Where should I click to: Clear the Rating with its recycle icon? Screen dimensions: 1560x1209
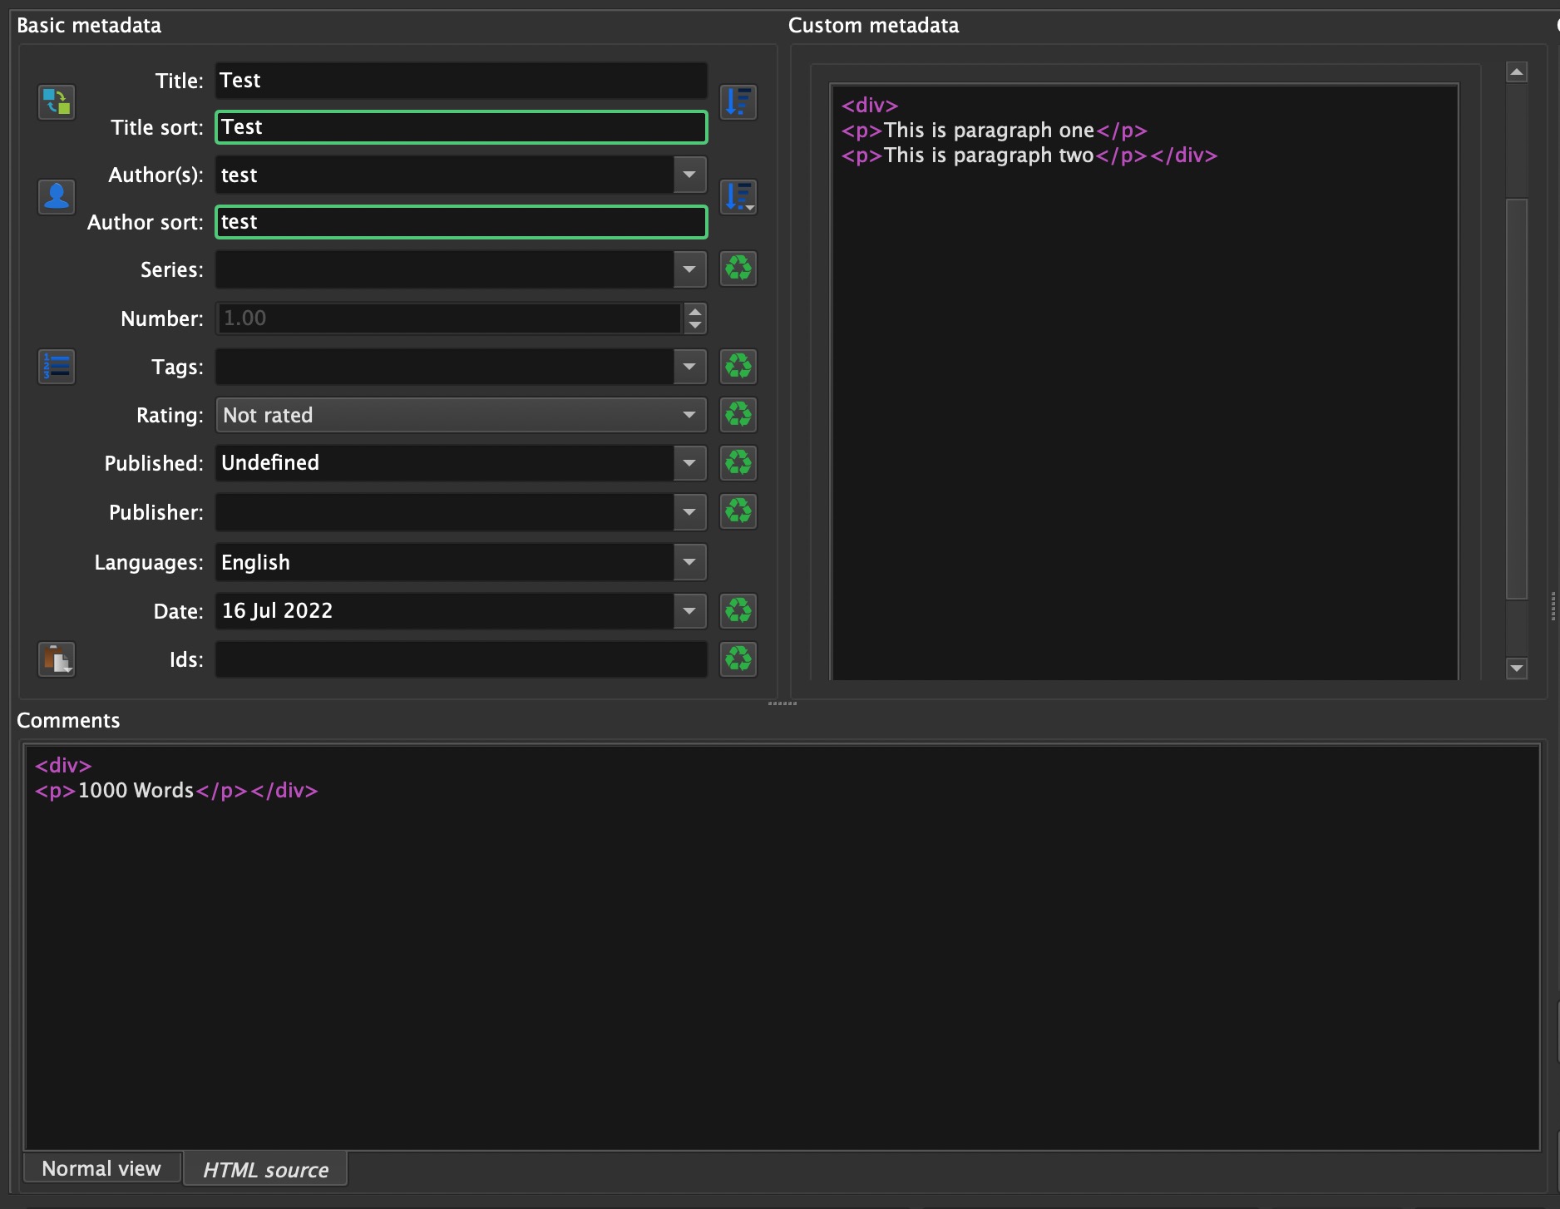tap(738, 415)
